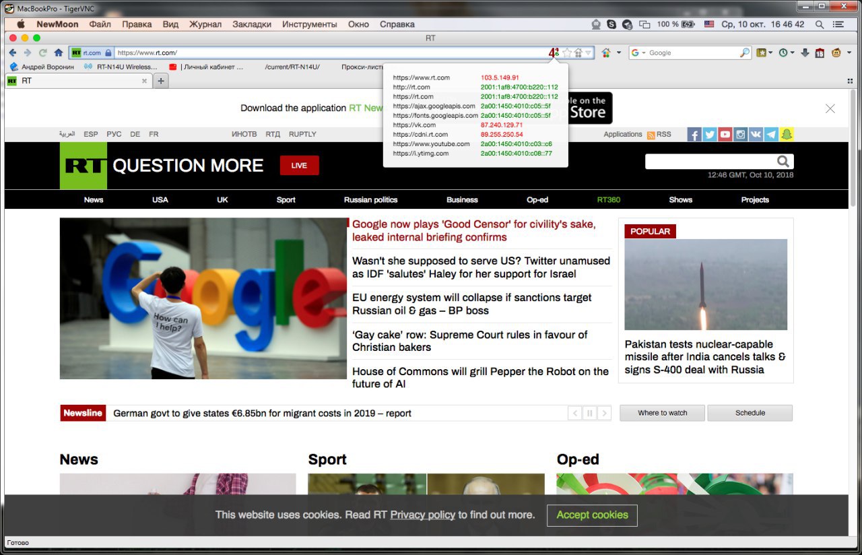
Task: Open the URL bar history dropdown arrow
Action: (x=588, y=53)
